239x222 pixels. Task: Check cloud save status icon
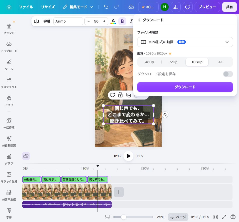pos(131,7)
